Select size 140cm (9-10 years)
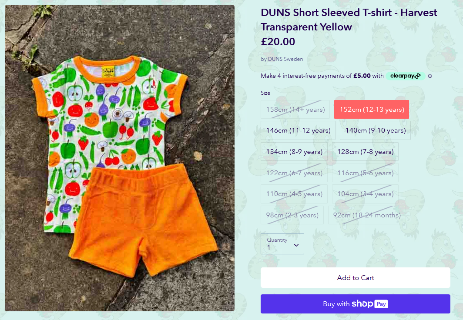Screen dimensions: 463x320 tap(375, 130)
